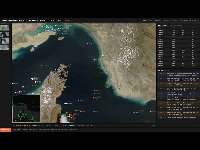Open the third Past Imagery thumbnail with the black band
Screen dimensions: 200x150
click(x=5, y=41)
